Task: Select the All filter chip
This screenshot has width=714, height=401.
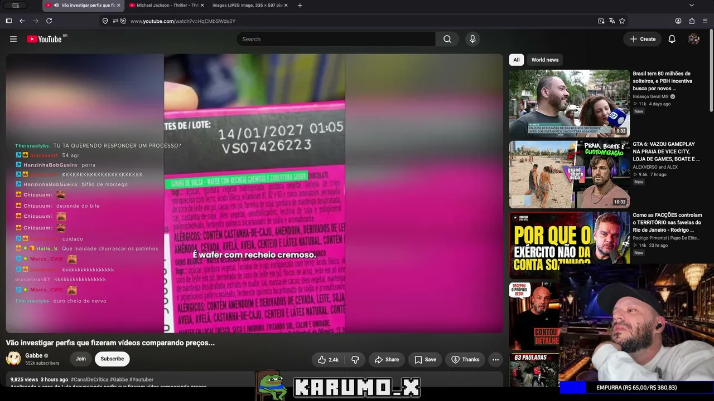Action: 517,60
